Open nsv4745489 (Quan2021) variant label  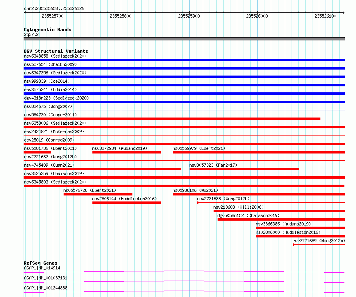point(49,165)
